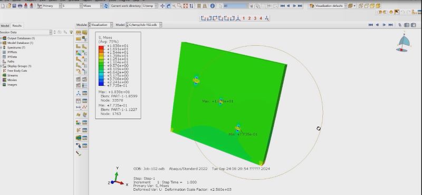Synchronize field output icon next to Mises
This screenshot has height=195, width=422.
pyautogui.click(x=107, y=6)
